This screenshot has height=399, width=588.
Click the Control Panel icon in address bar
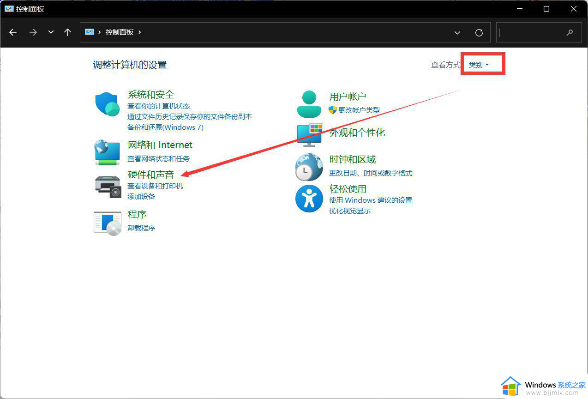90,32
